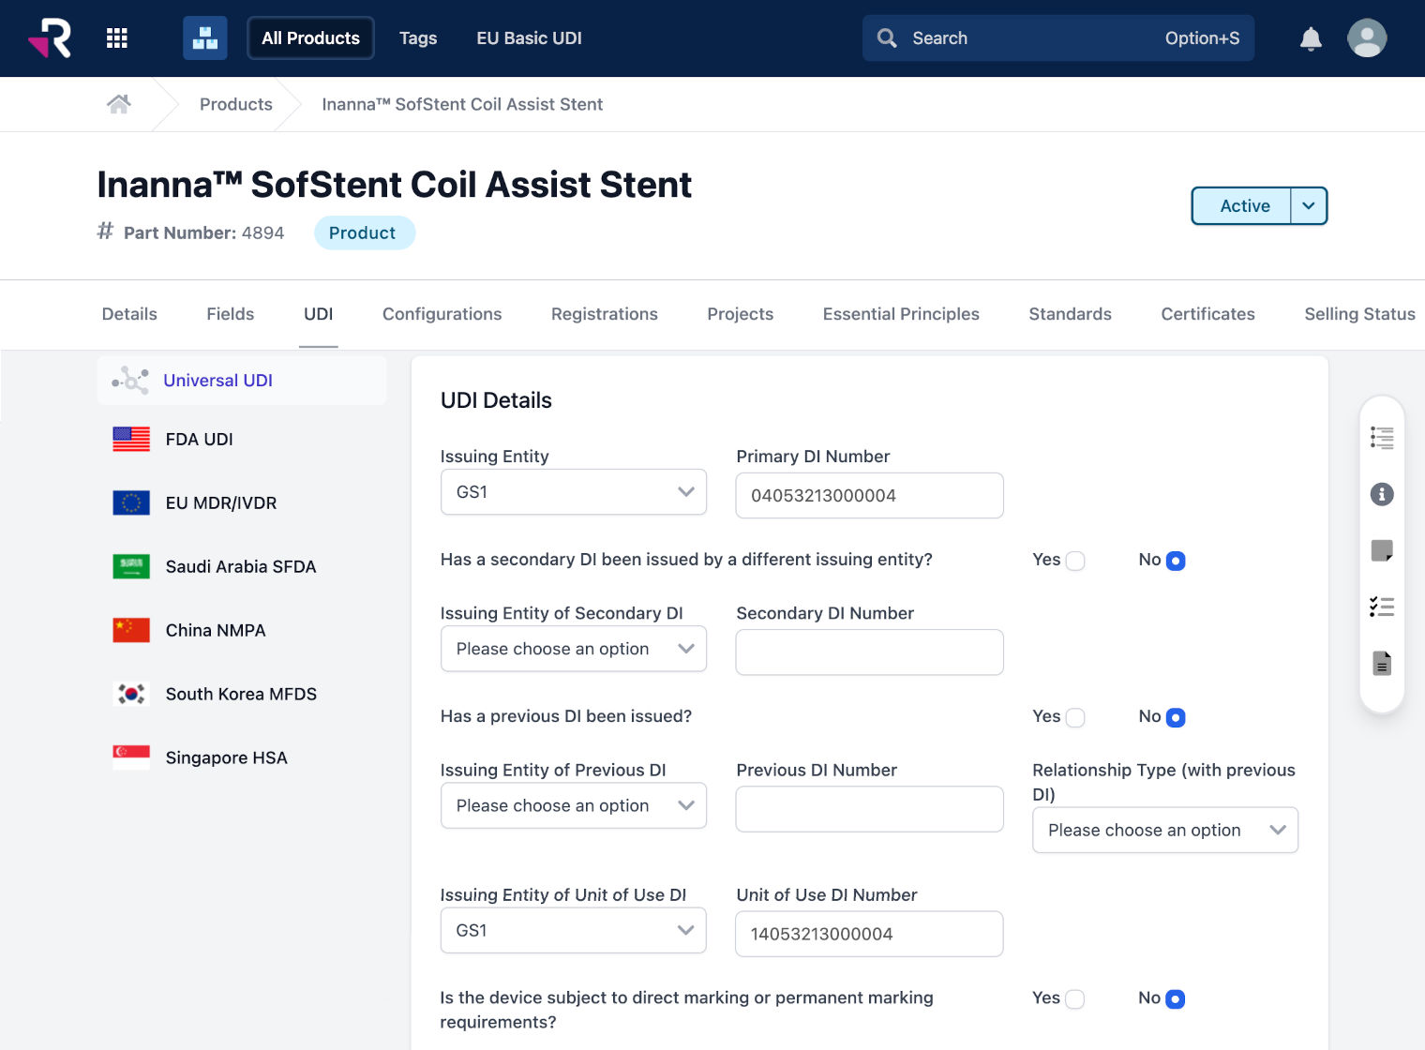Open the user profile avatar
1425x1050 pixels.
point(1366,38)
